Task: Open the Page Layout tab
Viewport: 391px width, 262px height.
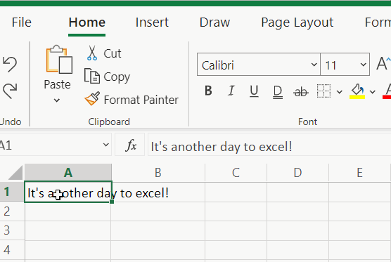Action: coord(297,23)
